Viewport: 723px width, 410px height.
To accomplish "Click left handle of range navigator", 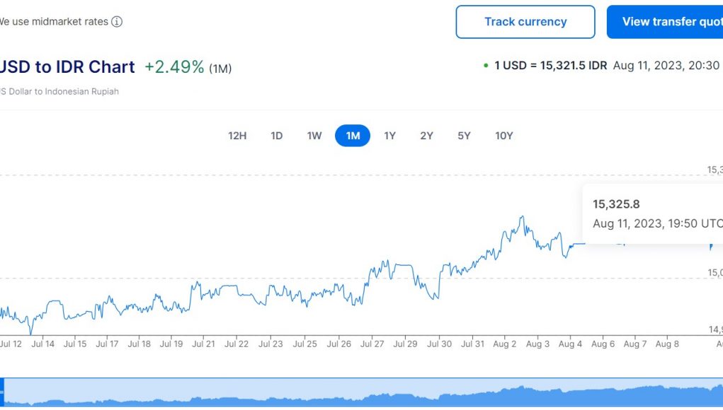I will click(2, 392).
